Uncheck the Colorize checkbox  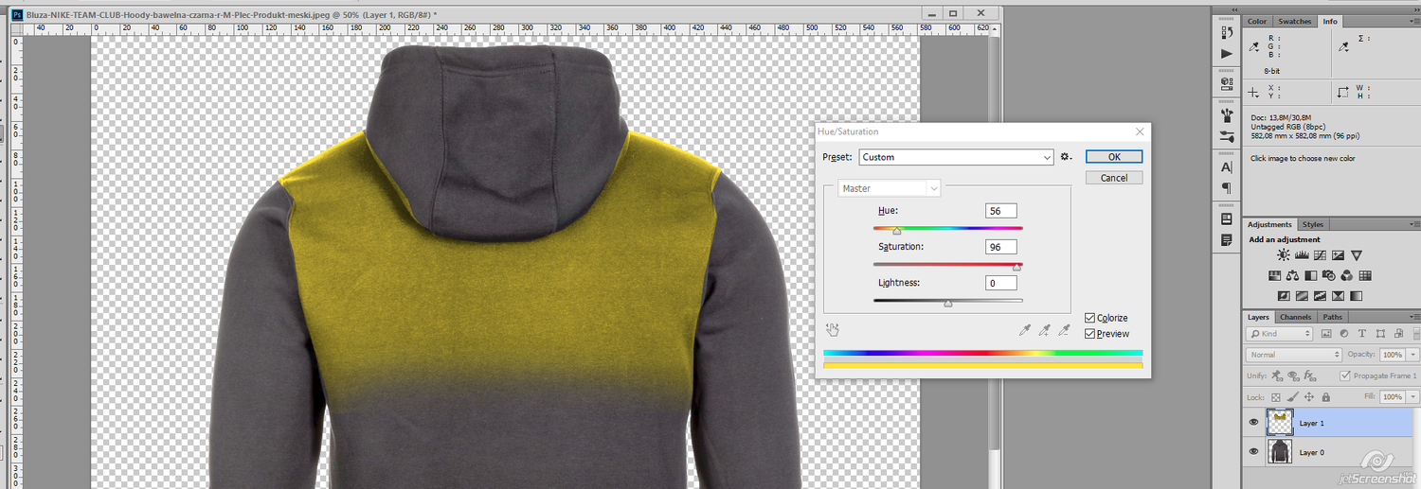1090,318
